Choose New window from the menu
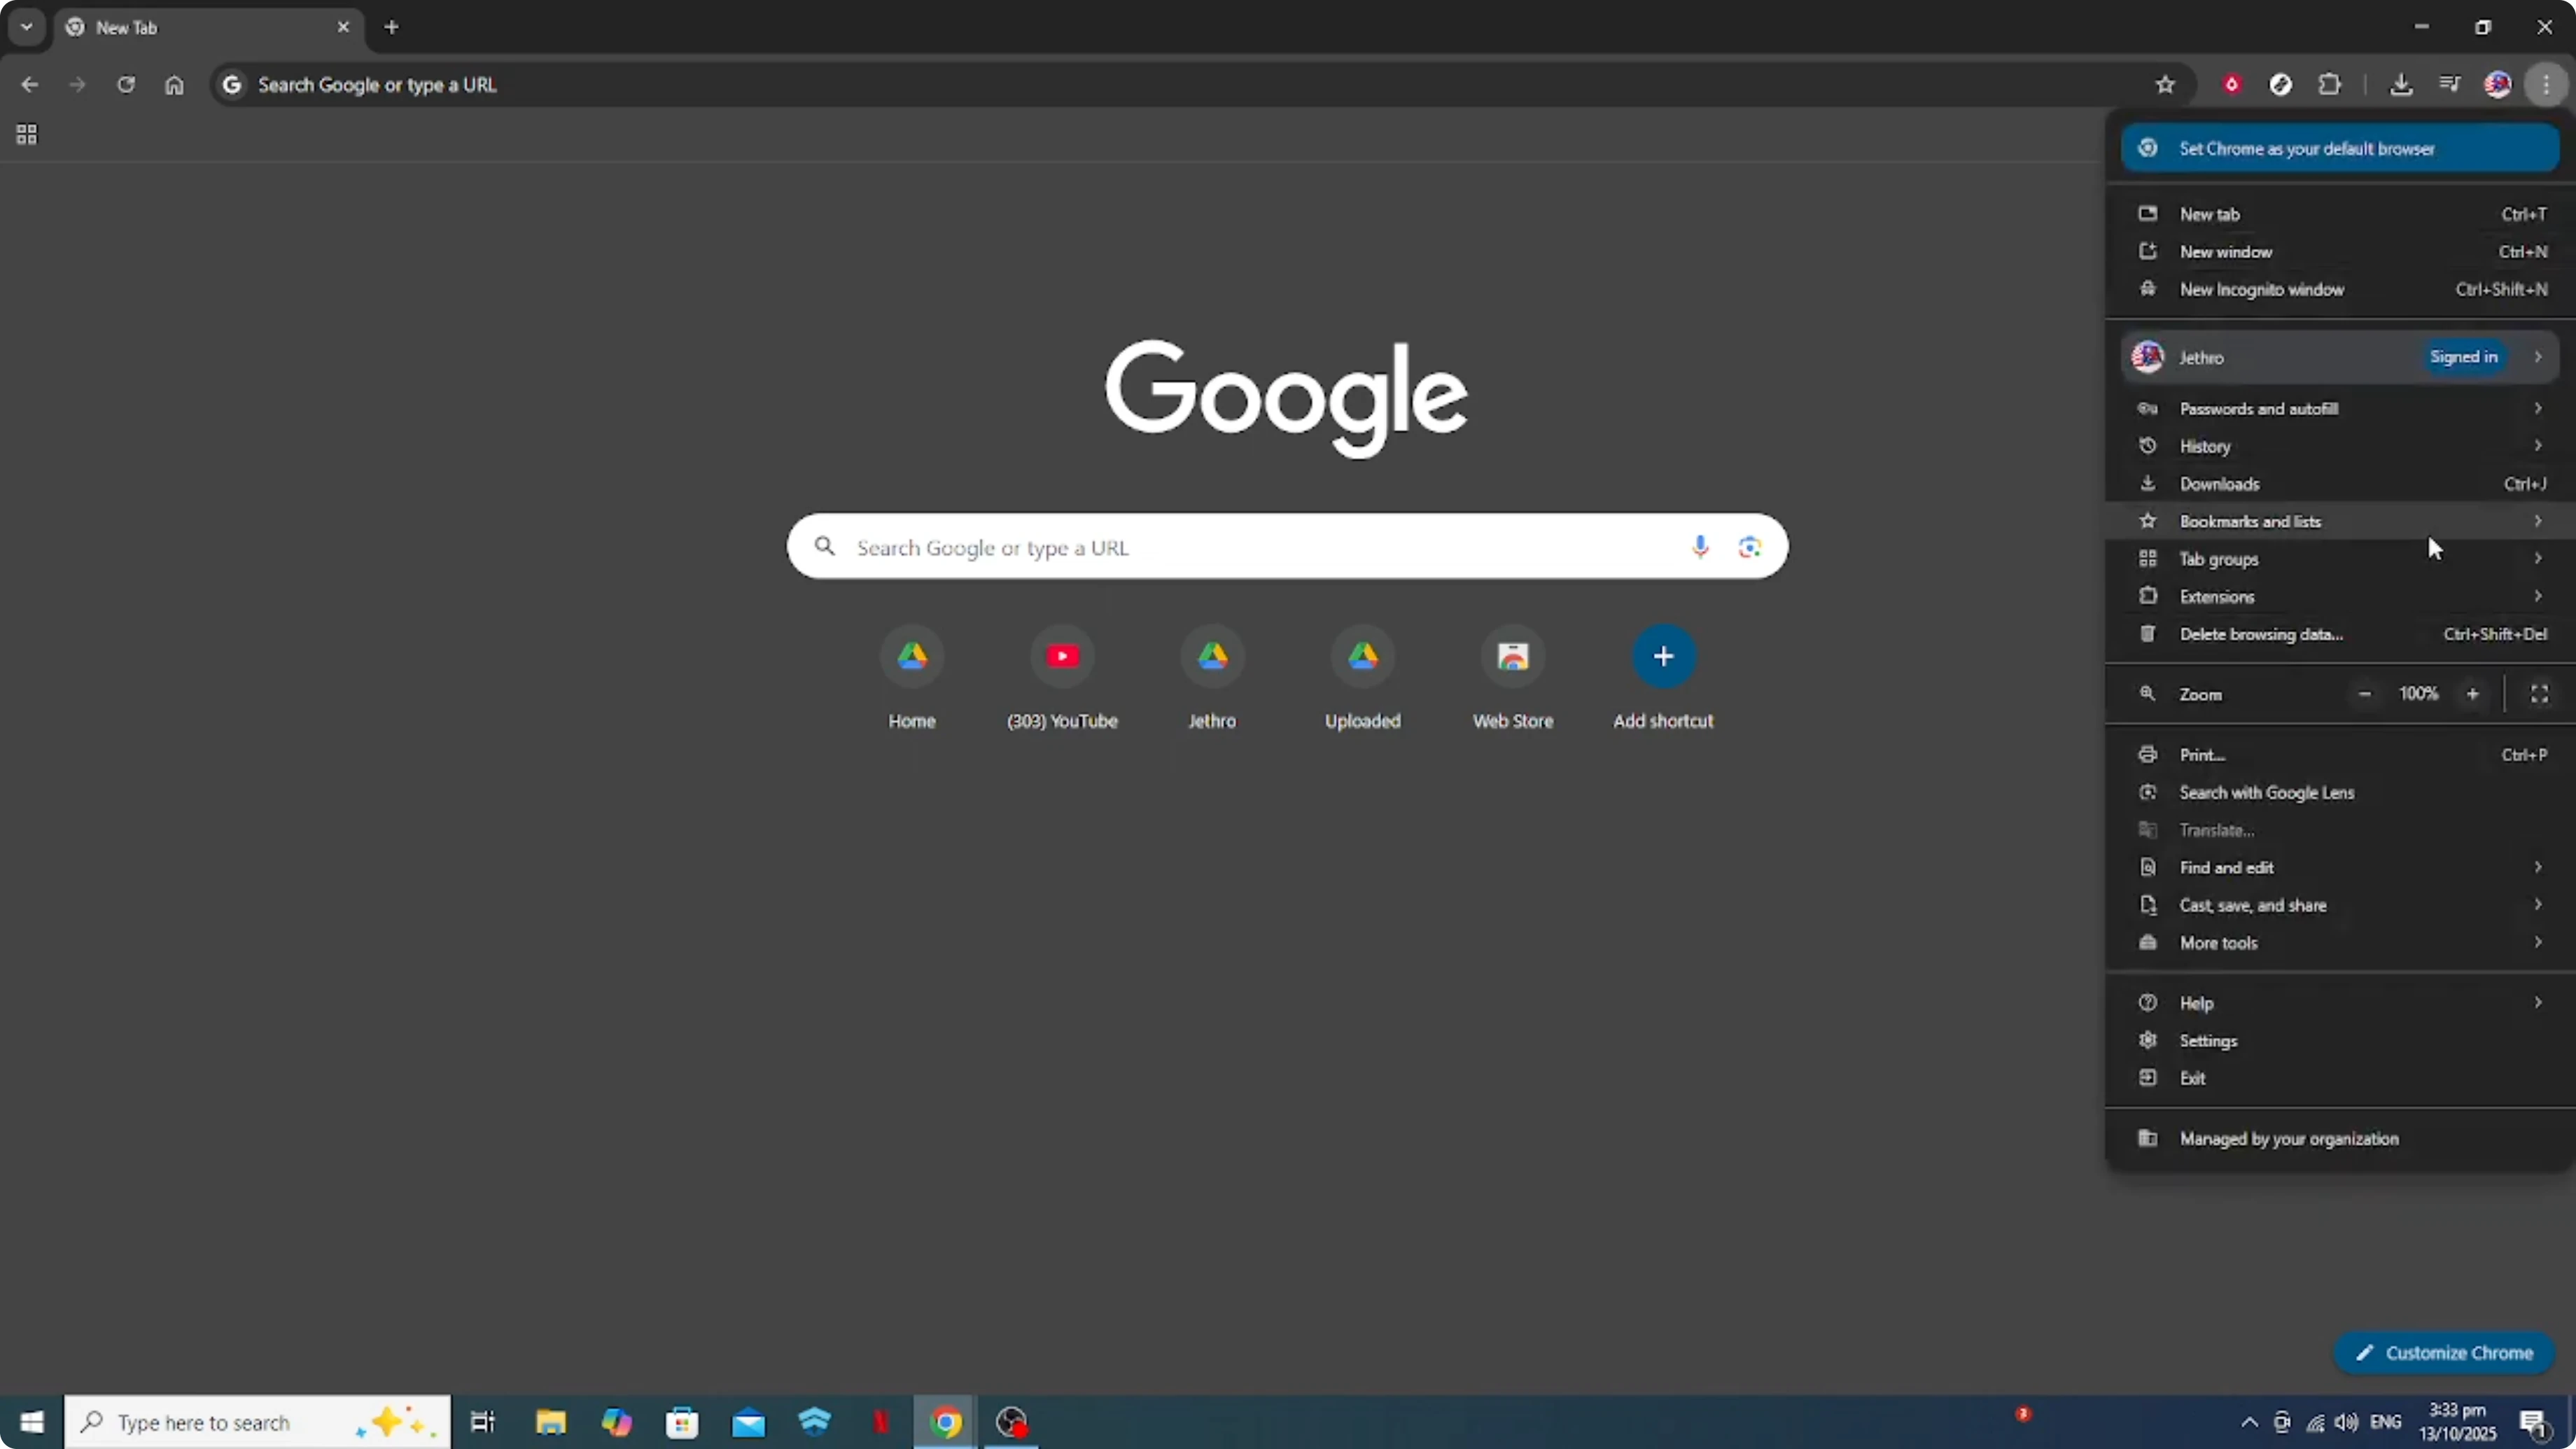The height and width of the screenshot is (1449, 2576). tap(2339, 252)
